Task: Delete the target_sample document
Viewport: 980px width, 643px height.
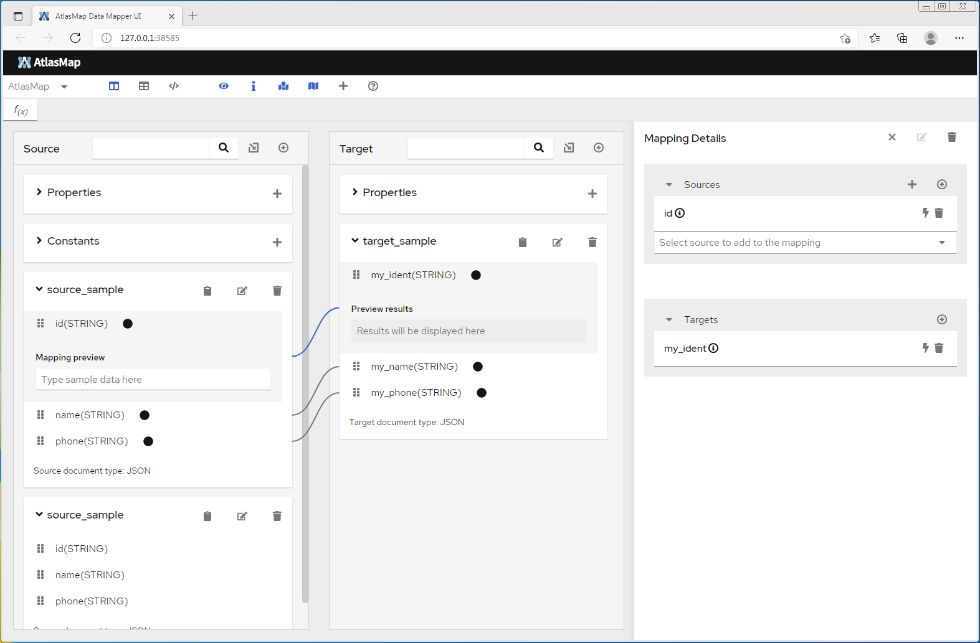Action: pos(592,242)
